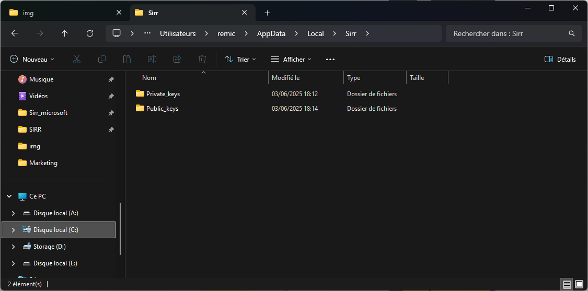Refresh the current folder view
The image size is (588, 291).
click(x=89, y=33)
